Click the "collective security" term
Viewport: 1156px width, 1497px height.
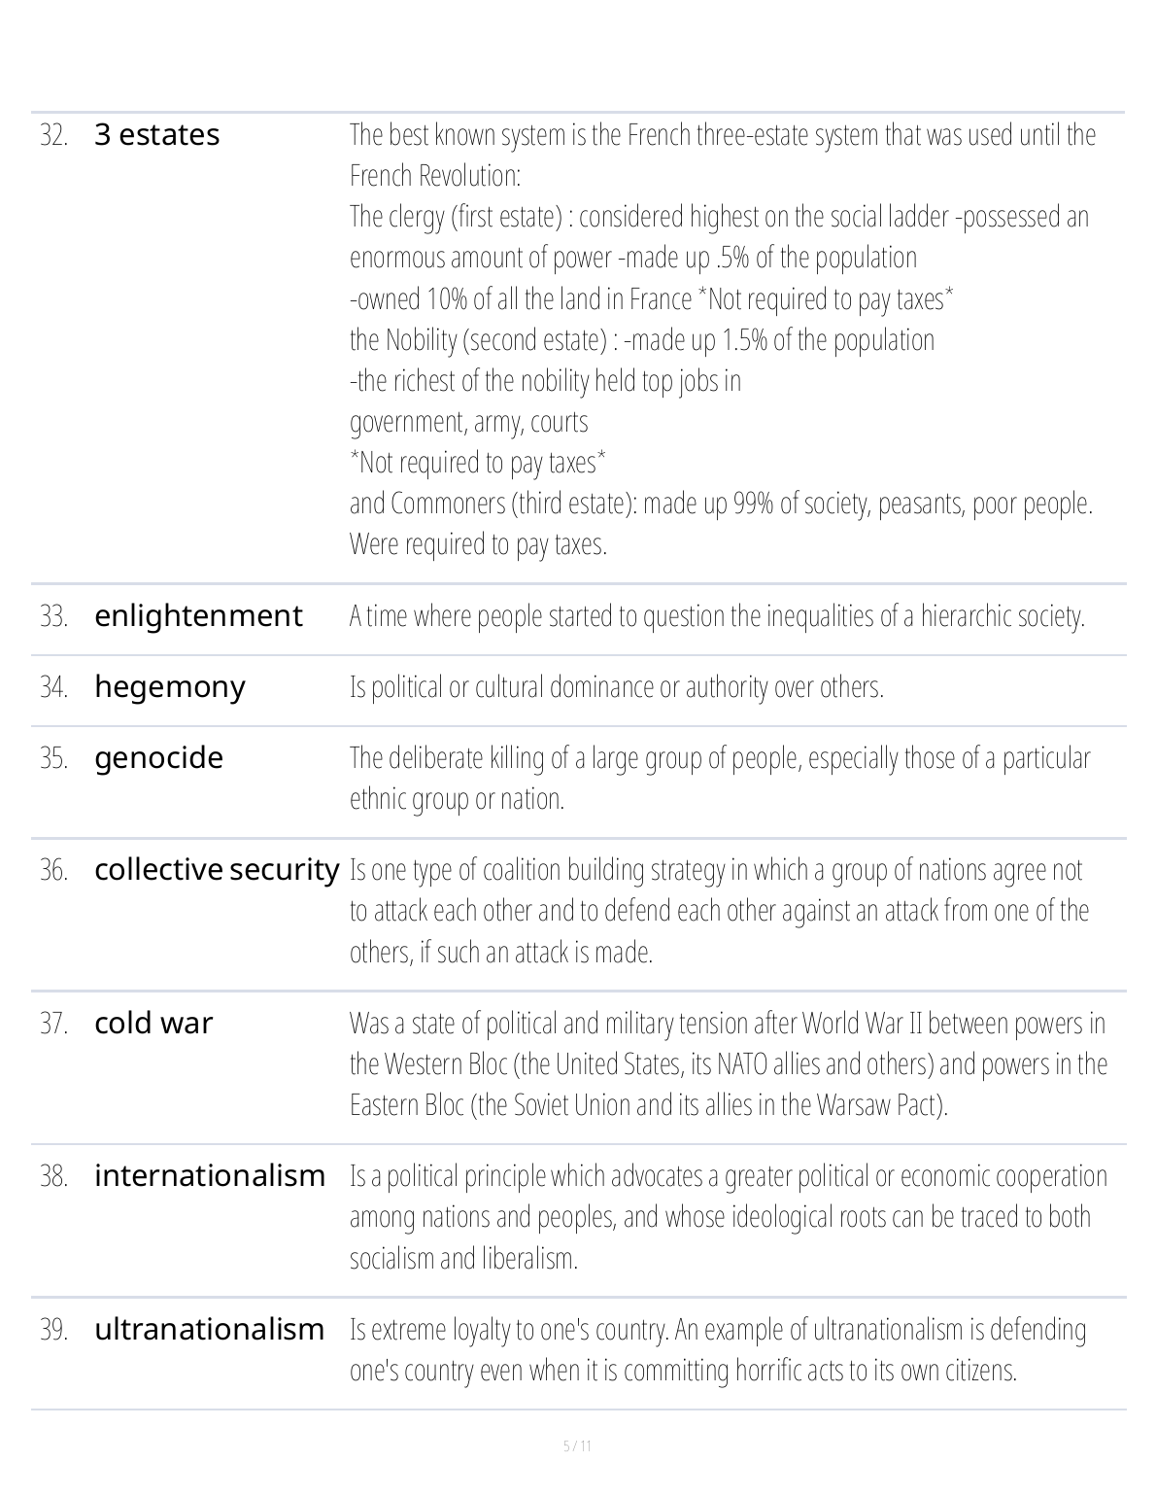pos(217,870)
